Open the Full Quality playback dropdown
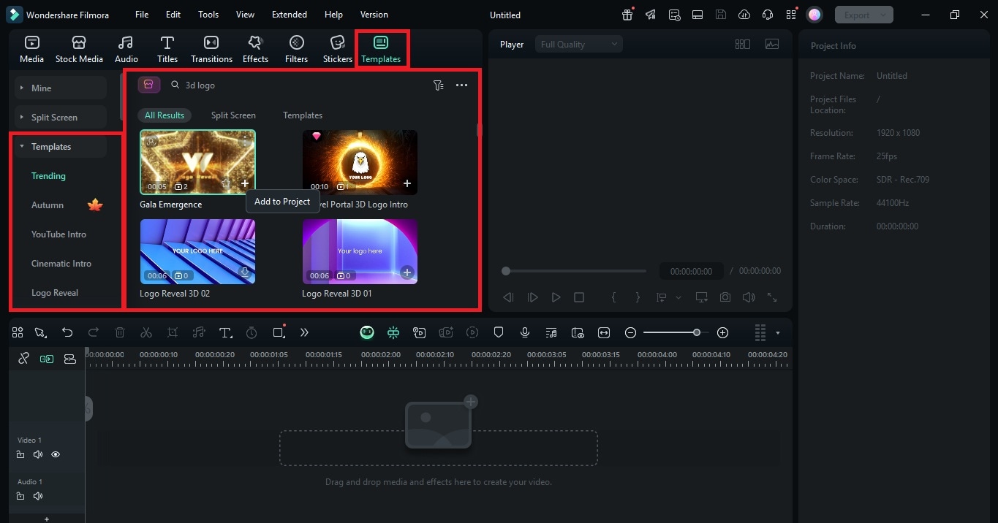This screenshot has width=998, height=523. (578, 44)
